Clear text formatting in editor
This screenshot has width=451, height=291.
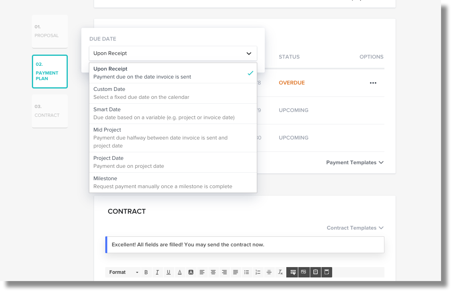tap(280, 272)
